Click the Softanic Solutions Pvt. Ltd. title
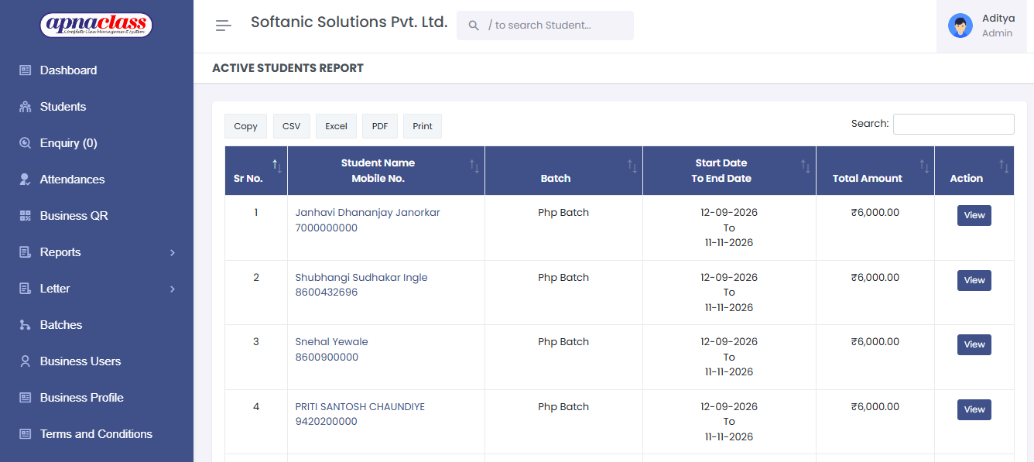This screenshot has height=462, width=1034. (x=349, y=22)
